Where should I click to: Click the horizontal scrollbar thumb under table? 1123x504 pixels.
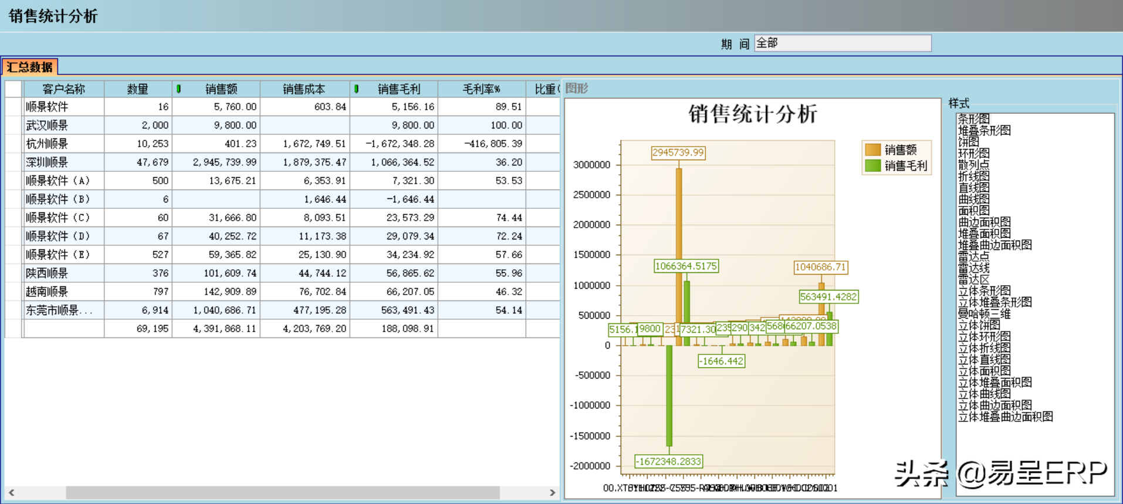282,493
